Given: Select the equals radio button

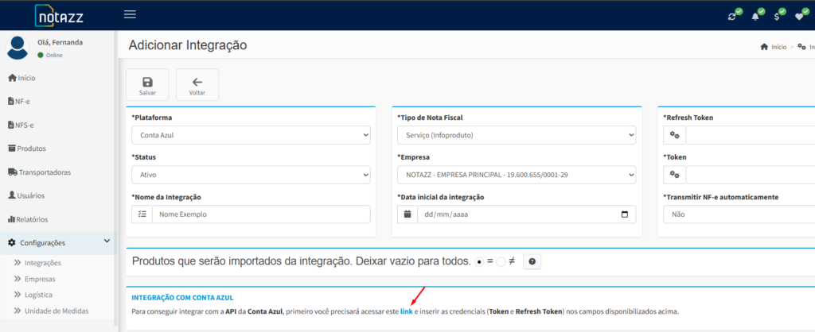Looking at the screenshot, I should tap(479, 261).
